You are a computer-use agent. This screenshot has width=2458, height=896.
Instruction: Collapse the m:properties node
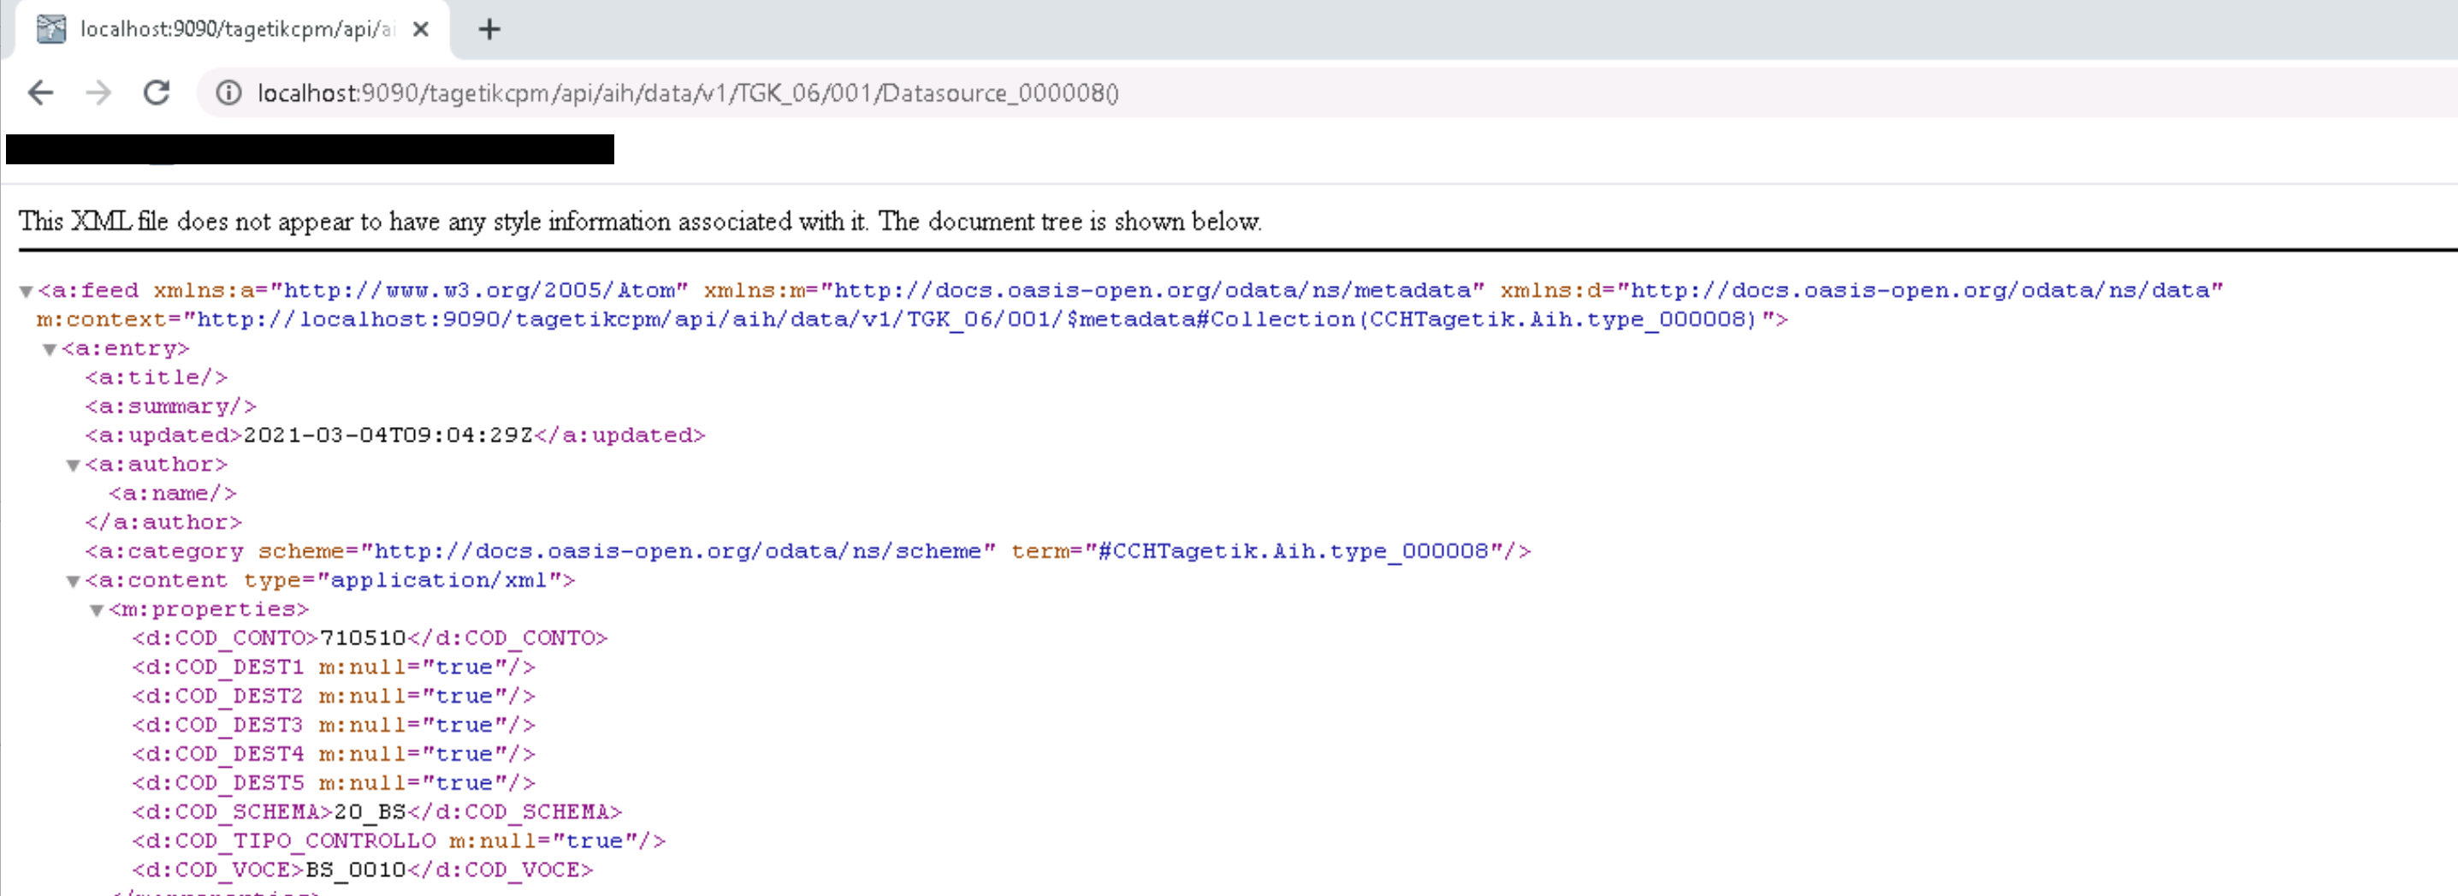coord(97,611)
